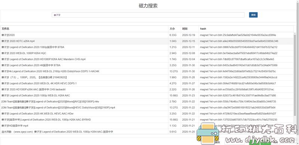Image resolution: width=299 pixels, height=145 pixels.
Task: Click the 1.13G size cell
Action: [173, 126]
